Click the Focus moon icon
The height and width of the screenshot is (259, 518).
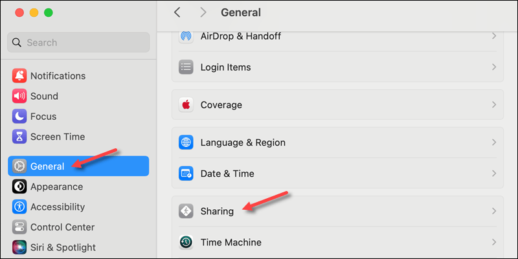point(19,117)
